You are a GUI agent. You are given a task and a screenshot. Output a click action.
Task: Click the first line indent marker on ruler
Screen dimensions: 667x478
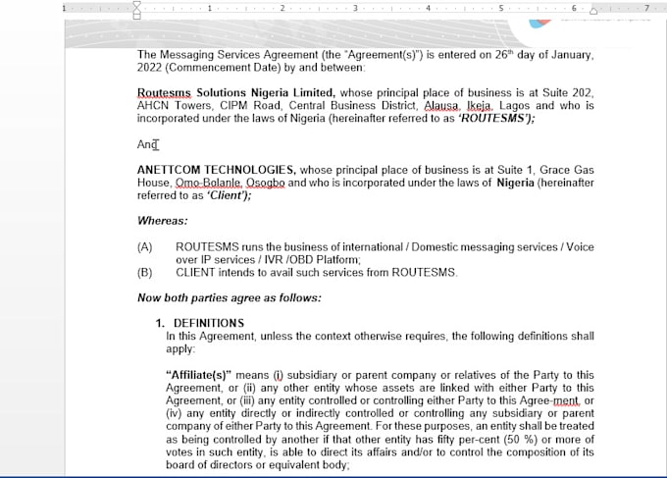(136, 5)
